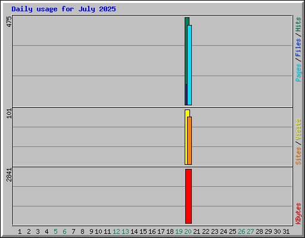Click day 18 on the axis
The height and width of the screenshot is (238, 305).
click(170, 231)
